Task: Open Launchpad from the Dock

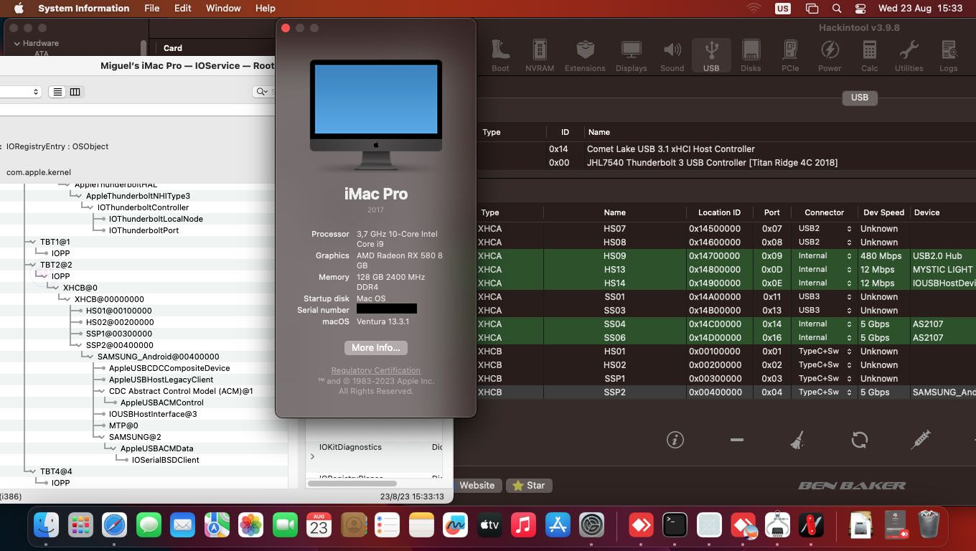Action: [80, 525]
